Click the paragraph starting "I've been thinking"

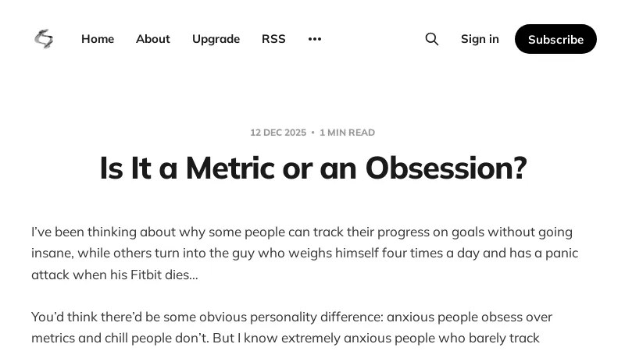point(305,253)
